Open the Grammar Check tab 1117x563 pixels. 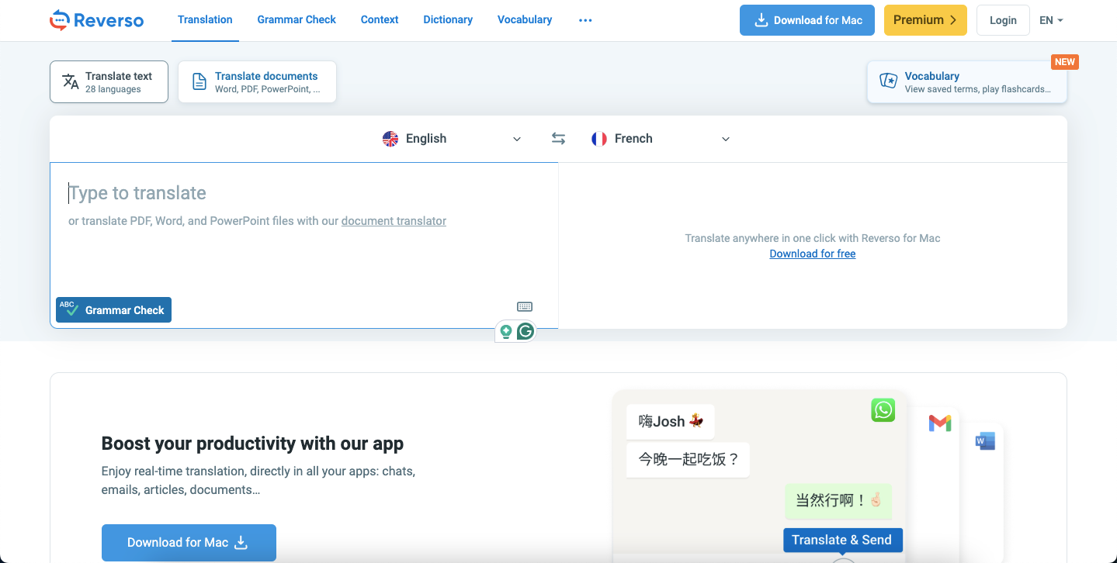297,19
